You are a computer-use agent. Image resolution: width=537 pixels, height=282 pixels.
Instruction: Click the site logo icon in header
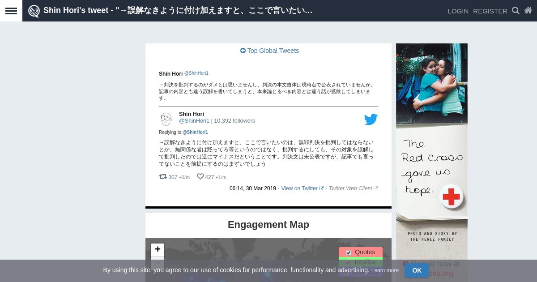34,11
